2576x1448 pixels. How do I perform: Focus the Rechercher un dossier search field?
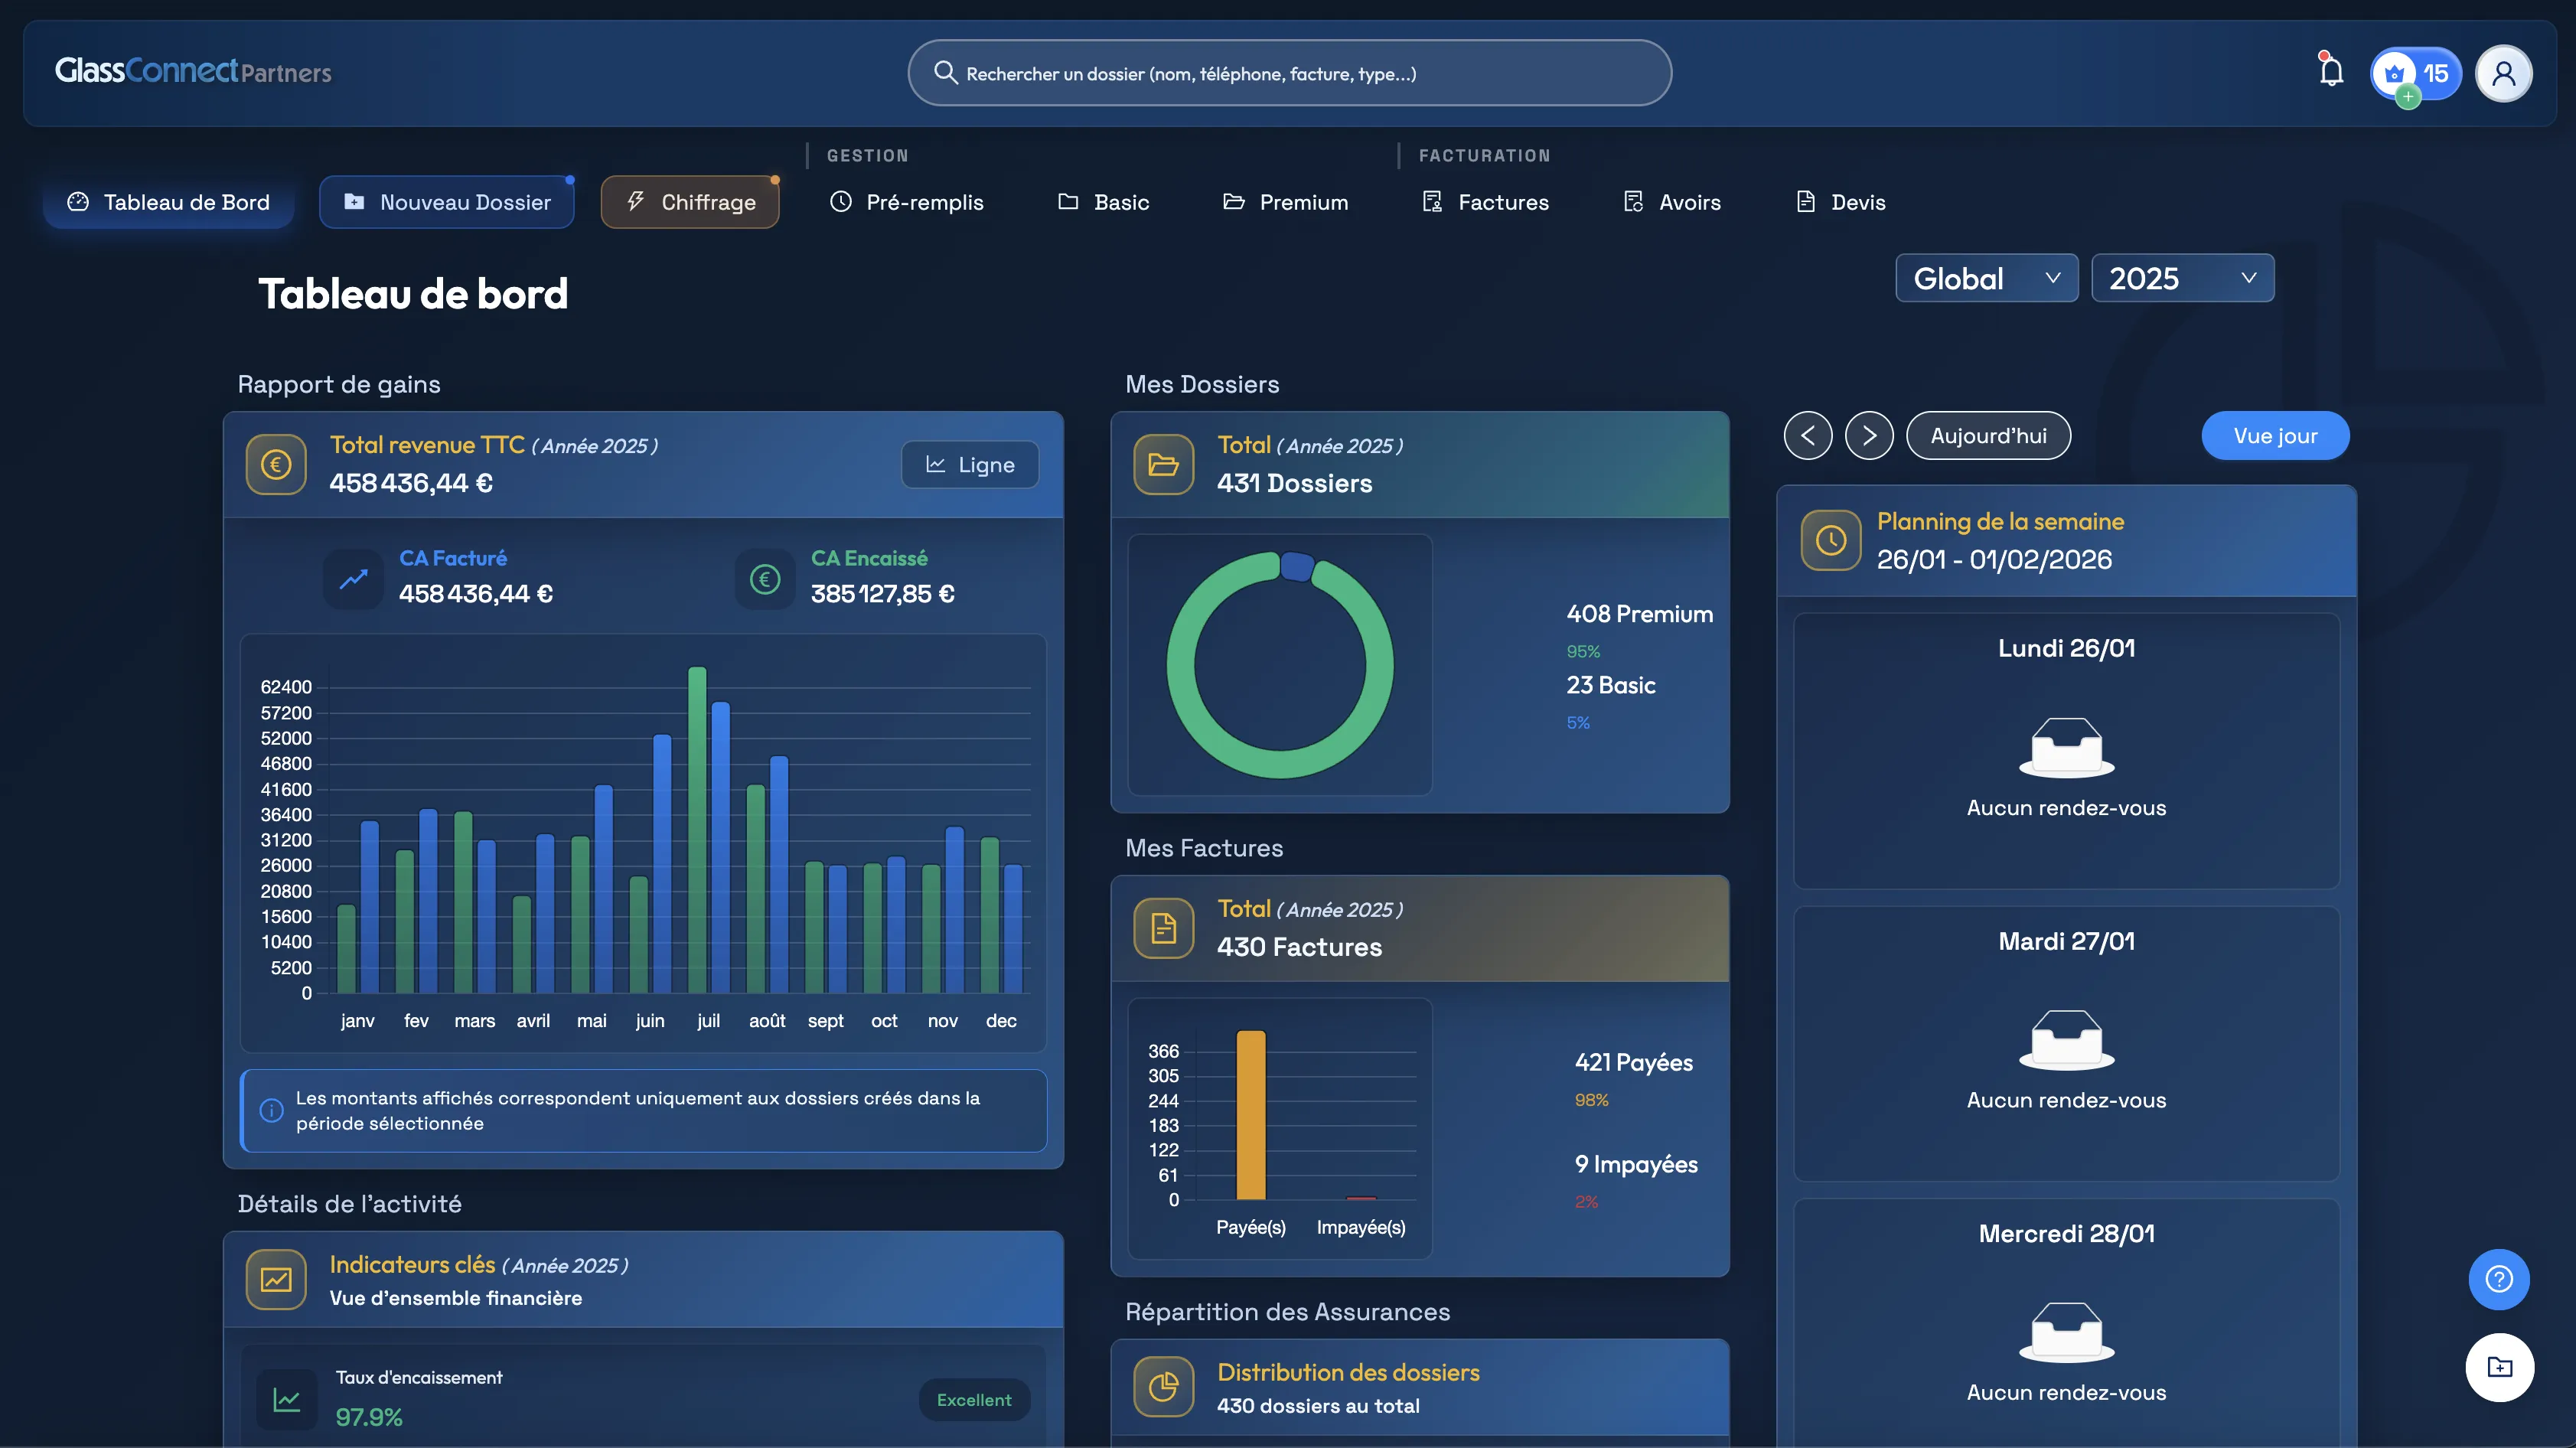[x=1290, y=73]
